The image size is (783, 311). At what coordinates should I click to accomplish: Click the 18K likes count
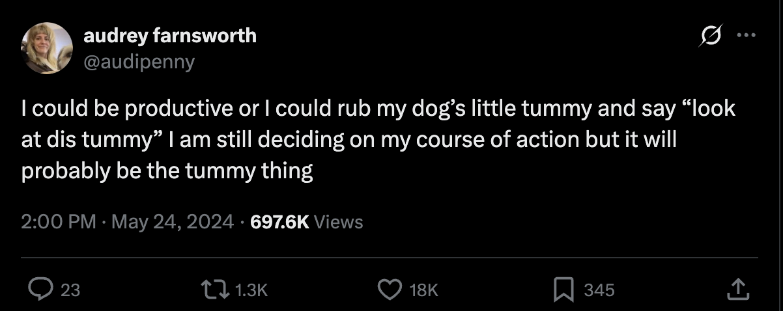click(x=423, y=290)
